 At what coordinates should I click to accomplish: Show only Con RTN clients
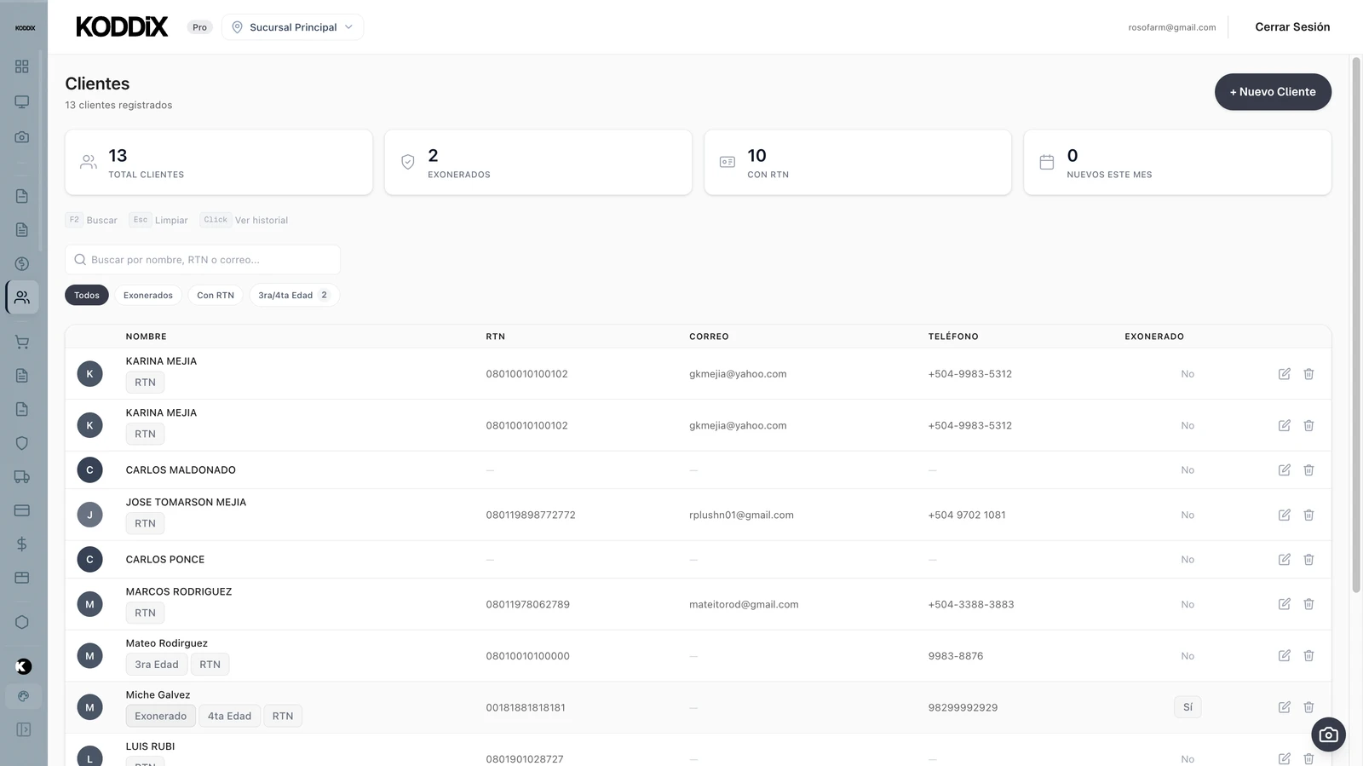coord(215,296)
